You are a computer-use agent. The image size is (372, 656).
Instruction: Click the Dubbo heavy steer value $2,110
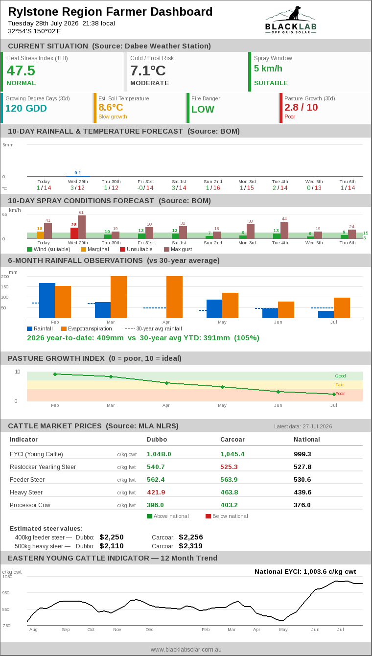point(112,546)
